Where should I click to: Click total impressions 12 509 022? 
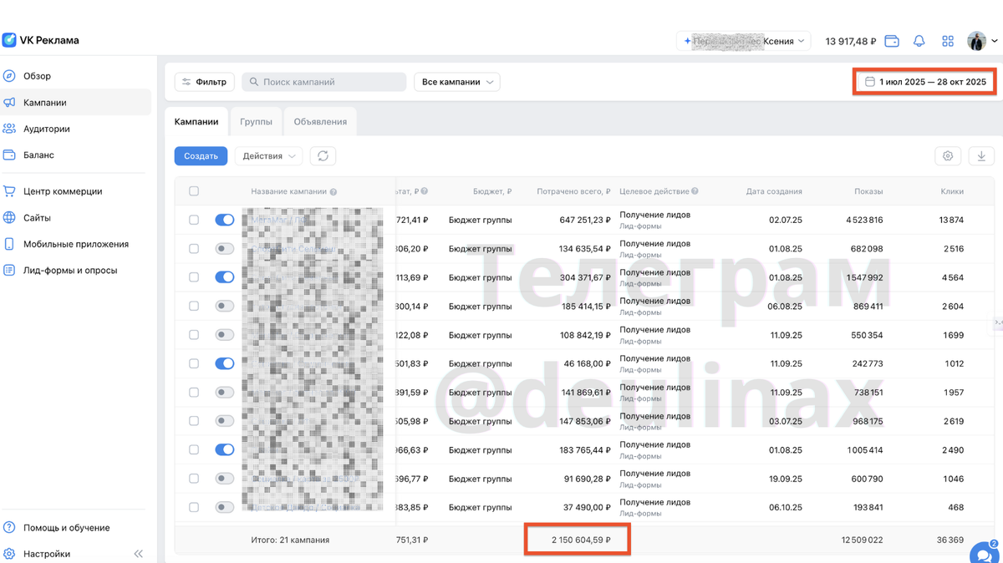tap(862, 540)
